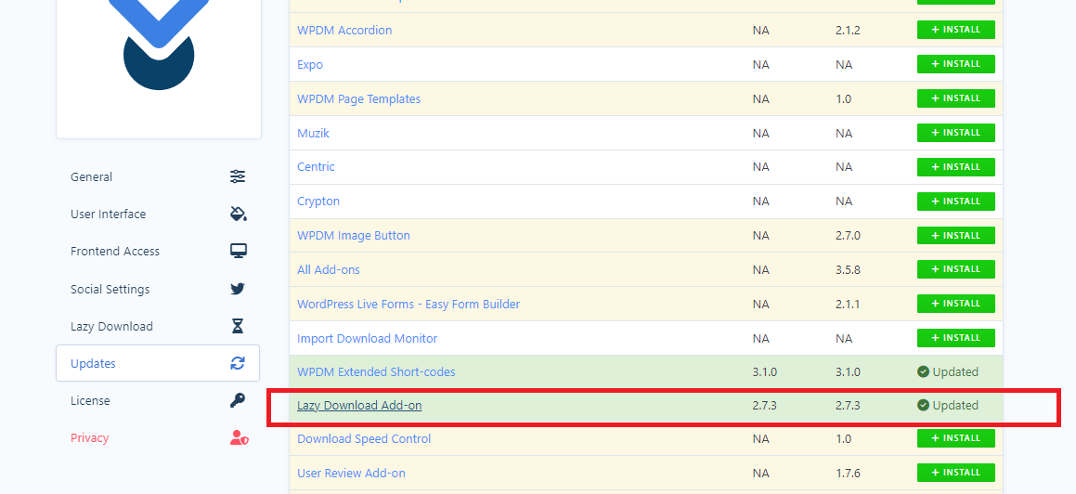This screenshot has height=494, width=1076.
Task: Open WPDM Extended Short-codes link
Action: tap(376, 371)
